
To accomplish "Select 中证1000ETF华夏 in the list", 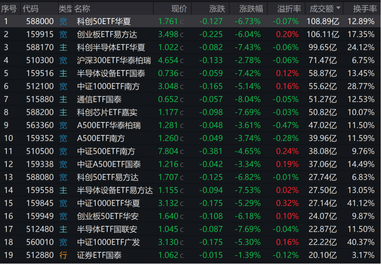I will click(108, 204).
